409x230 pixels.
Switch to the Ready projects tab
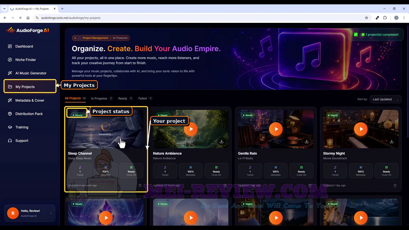click(x=125, y=98)
